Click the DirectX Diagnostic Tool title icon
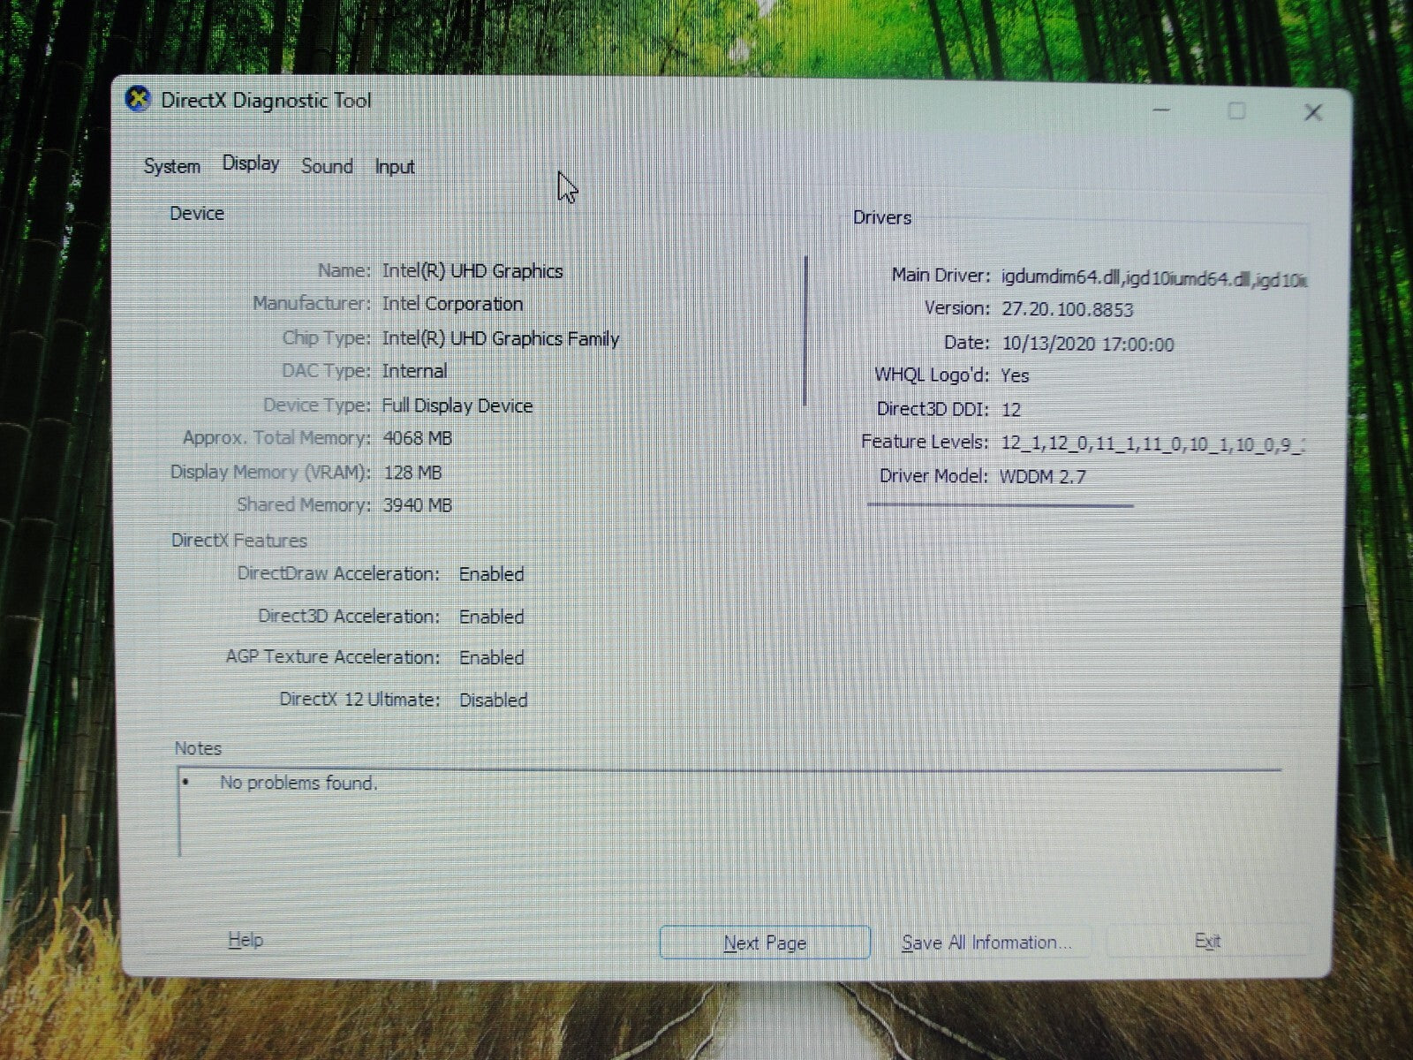Image resolution: width=1413 pixels, height=1060 pixels. tap(138, 99)
